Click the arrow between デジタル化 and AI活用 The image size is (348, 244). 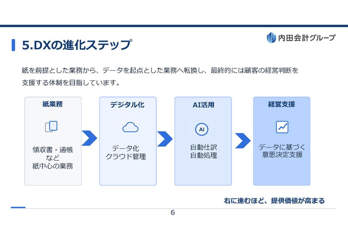165,139
